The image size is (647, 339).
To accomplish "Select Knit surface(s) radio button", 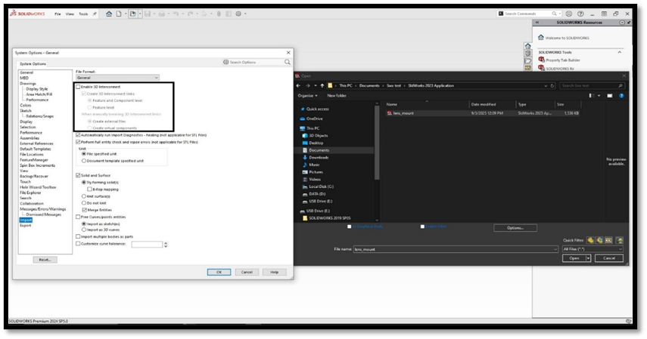I will 84,196.
